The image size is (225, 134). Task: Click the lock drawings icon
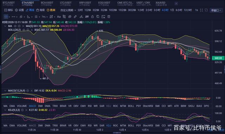pos(92,17)
